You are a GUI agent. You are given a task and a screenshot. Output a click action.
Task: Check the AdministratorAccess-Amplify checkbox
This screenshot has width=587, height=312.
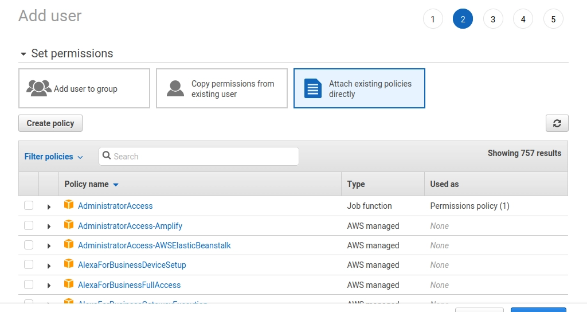pyautogui.click(x=29, y=225)
